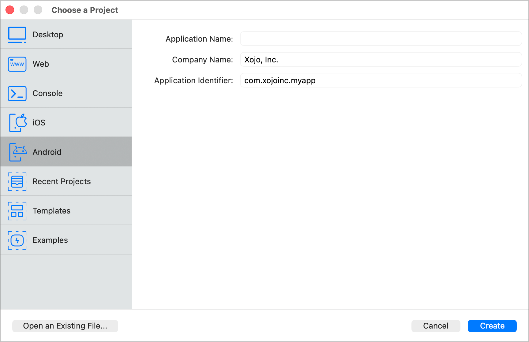Click the Console terminal prompt icon

click(x=17, y=93)
